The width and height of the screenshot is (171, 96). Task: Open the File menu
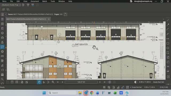click(x=11, y=1)
